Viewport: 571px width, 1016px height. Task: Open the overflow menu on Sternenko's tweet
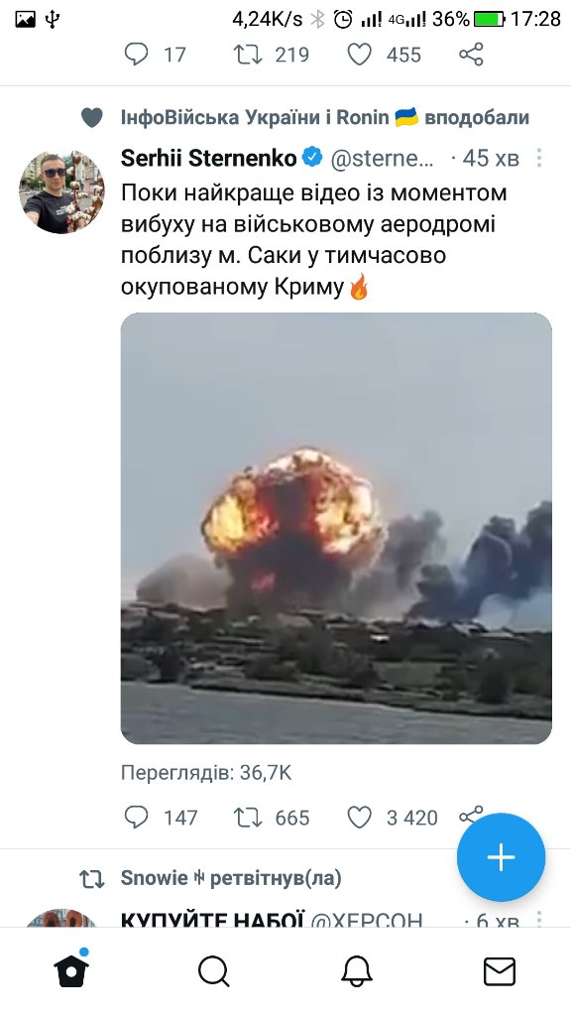538,158
